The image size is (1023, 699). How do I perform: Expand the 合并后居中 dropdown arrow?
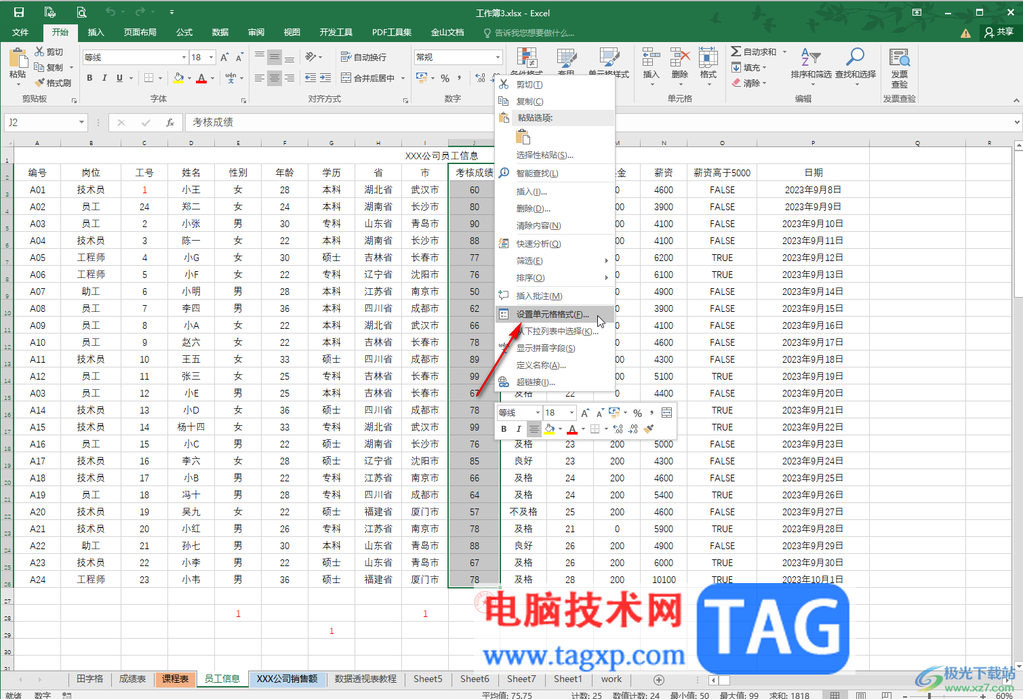coord(403,78)
